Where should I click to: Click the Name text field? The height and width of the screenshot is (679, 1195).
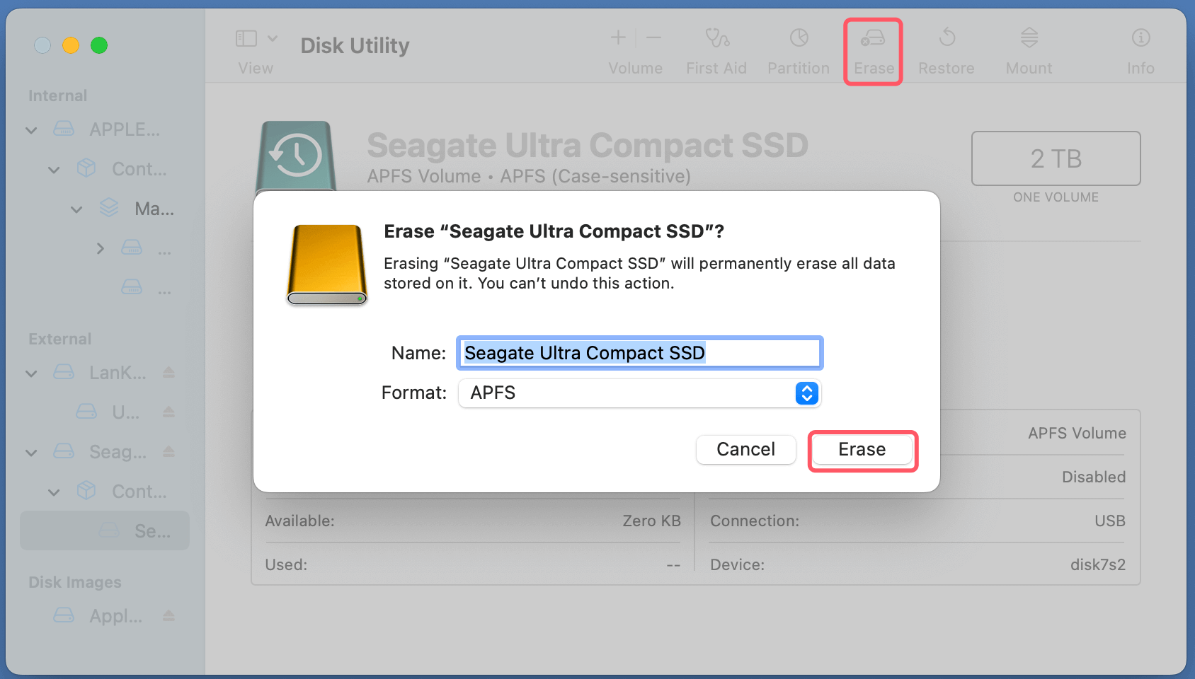(x=639, y=353)
